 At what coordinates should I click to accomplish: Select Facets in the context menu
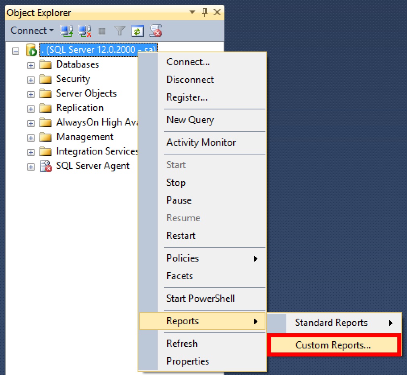pos(202,276)
